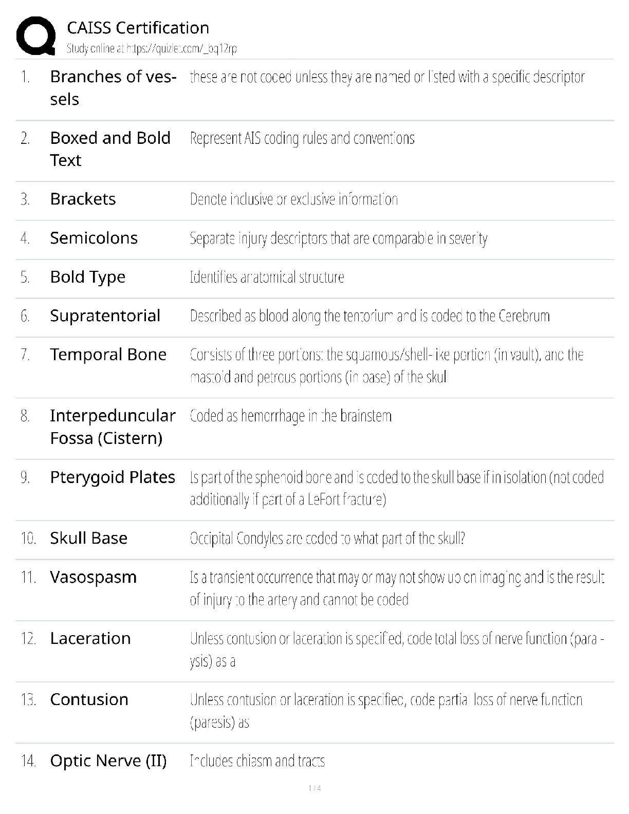Click the Occipital Condyles question text
The height and width of the screenshot is (814, 629).
coord(327,539)
